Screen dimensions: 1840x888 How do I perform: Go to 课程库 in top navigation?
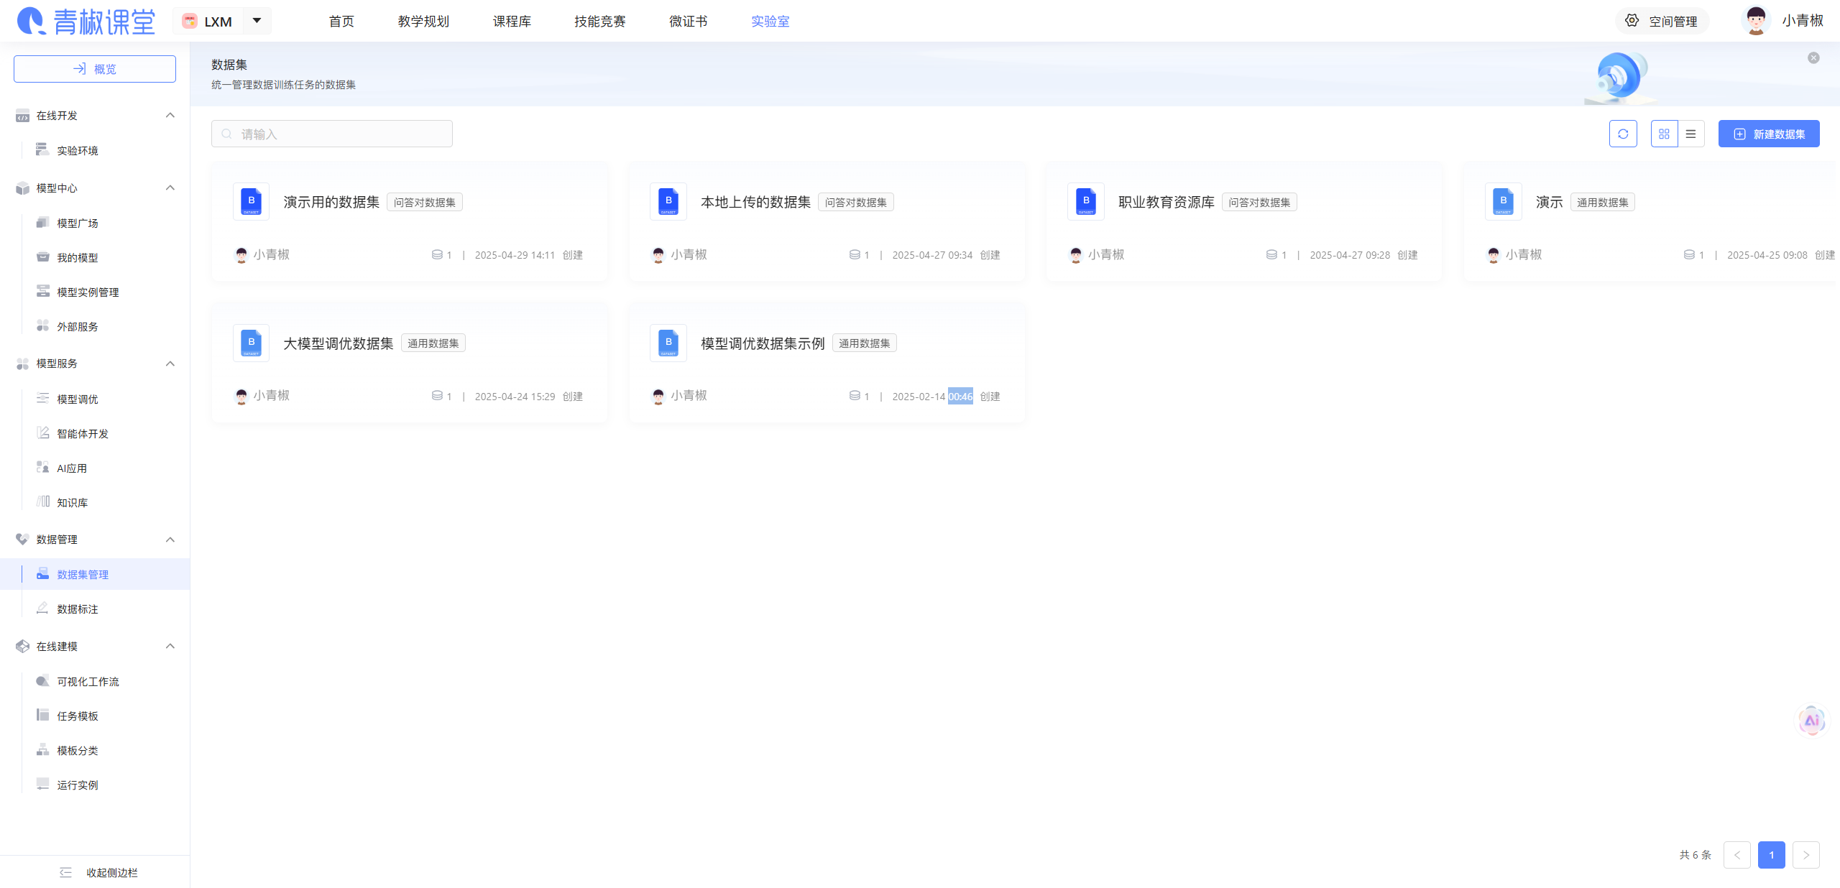click(512, 21)
